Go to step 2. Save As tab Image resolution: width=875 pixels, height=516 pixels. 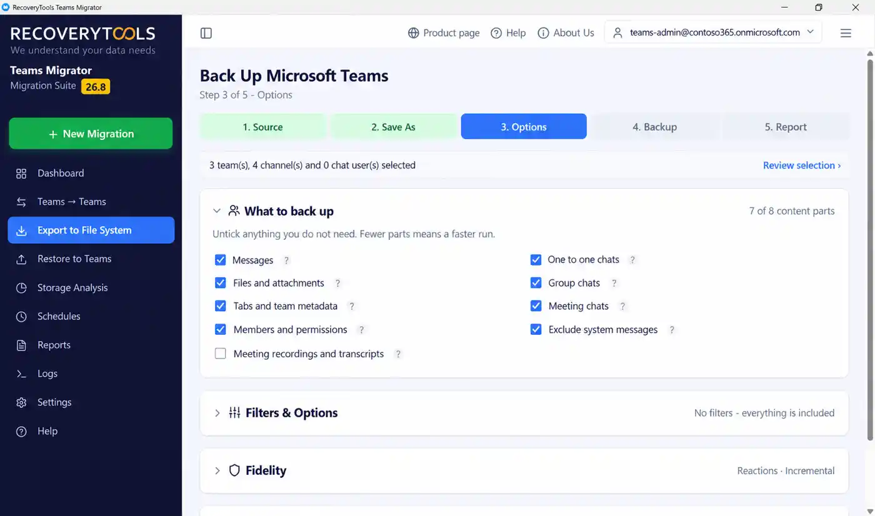393,127
